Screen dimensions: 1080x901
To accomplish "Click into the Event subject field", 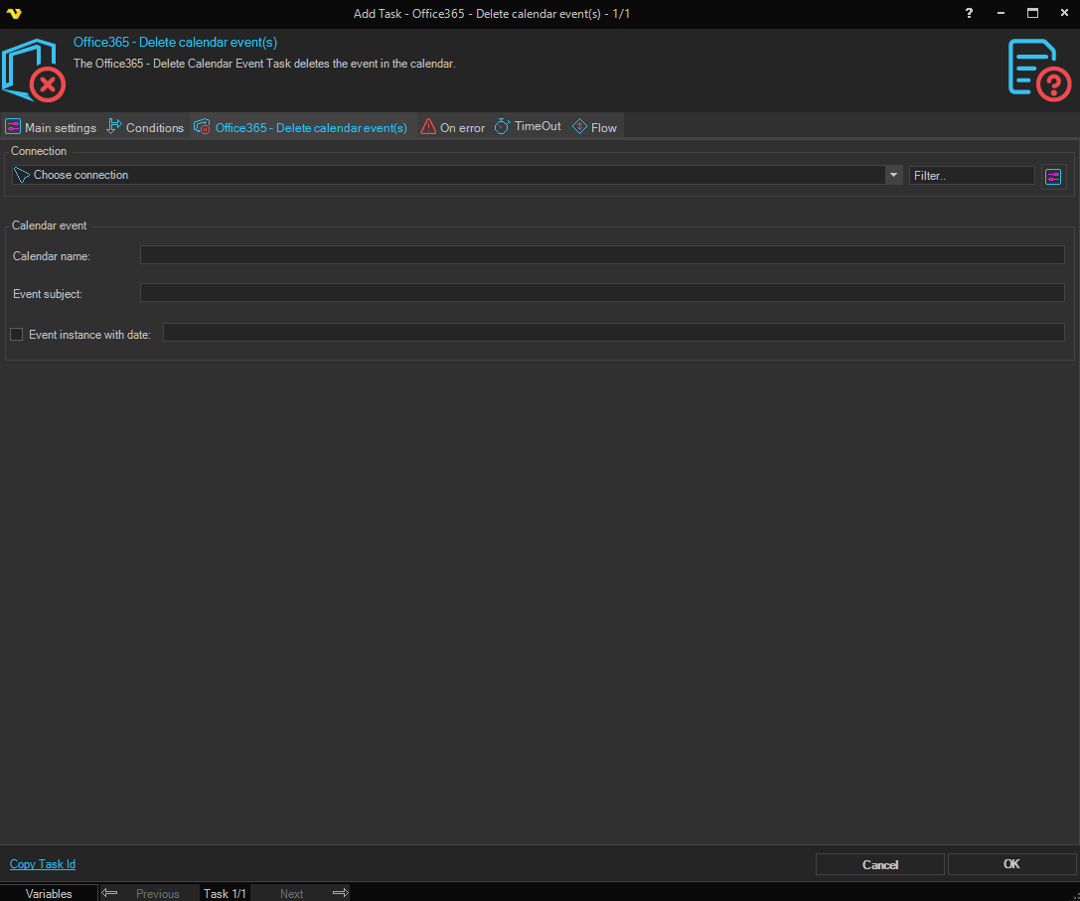I will coord(601,293).
